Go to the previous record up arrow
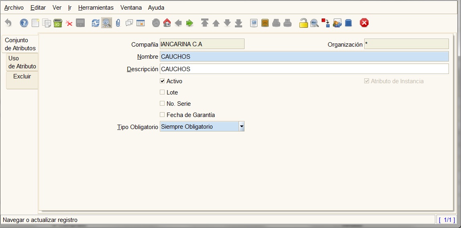The width and height of the screenshot is (461, 228). click(216, 23)
